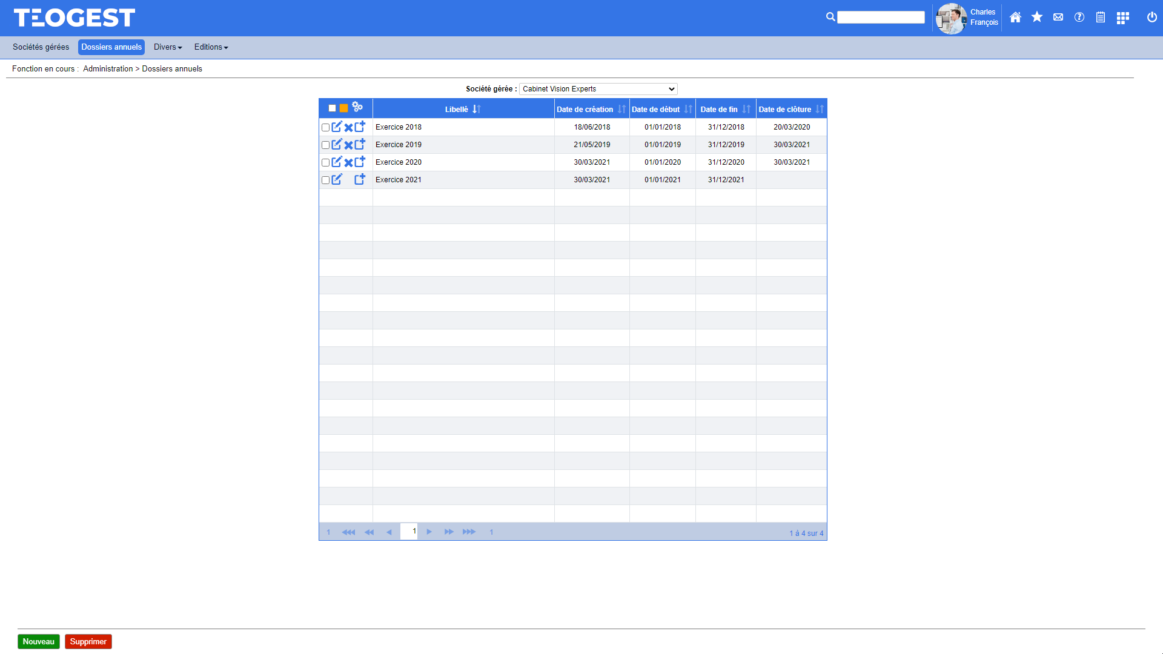This screenshot has width=1163, height=654.
Task: Check the Exercice 2020 row checkbox
Action: click(325, 162)
